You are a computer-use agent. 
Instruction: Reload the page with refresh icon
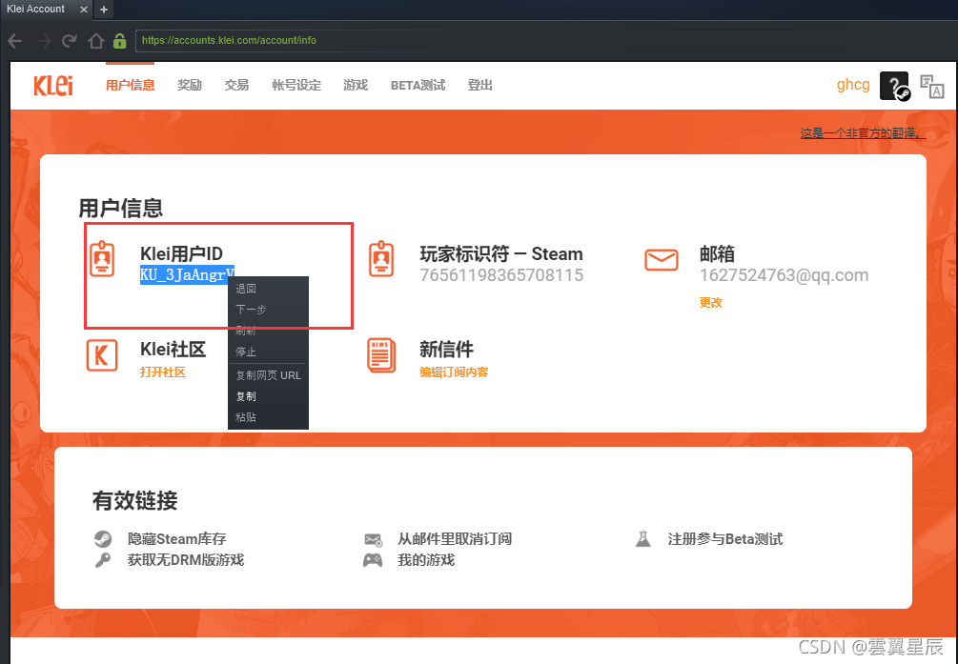click(x=70, y=41)
